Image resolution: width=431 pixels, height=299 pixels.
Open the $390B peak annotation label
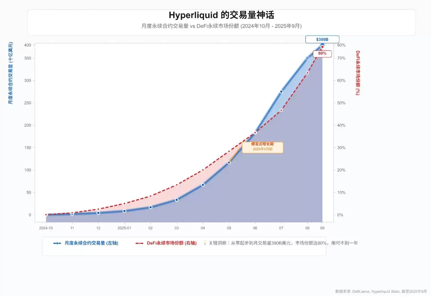[x=322, y=39]
